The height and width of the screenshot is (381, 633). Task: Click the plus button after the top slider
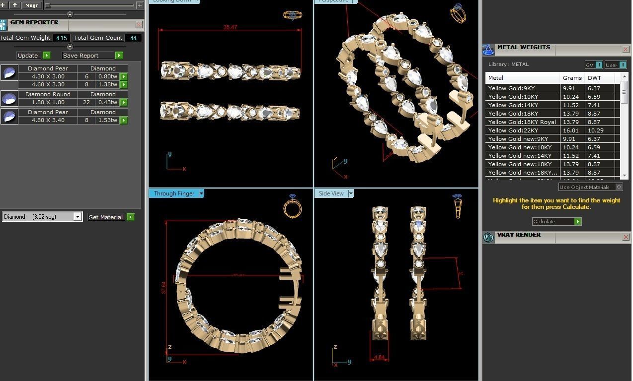click(x=140, y=5)
